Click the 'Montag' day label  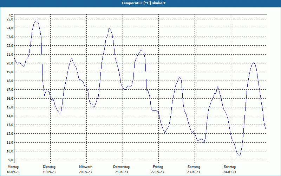point(13,167)
